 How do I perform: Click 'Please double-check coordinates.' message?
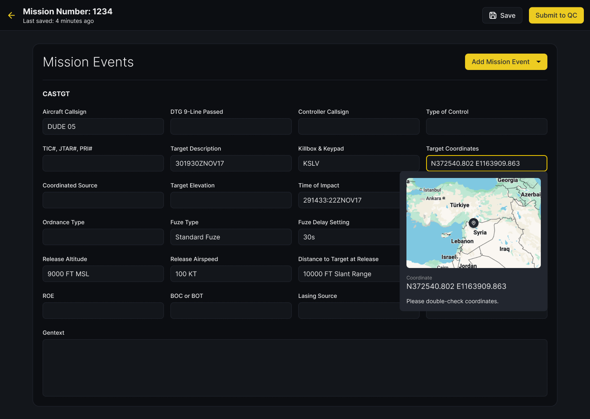[x=452, y=301]
